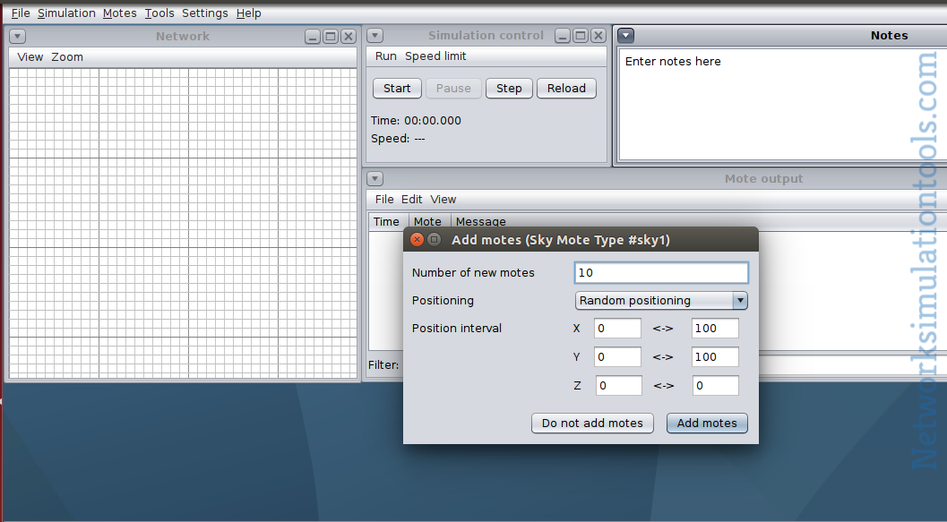Open the Network panel's Zoom menu
Image resolution: width=947 pixels, height=522 pixels.
tap(67, 56)
